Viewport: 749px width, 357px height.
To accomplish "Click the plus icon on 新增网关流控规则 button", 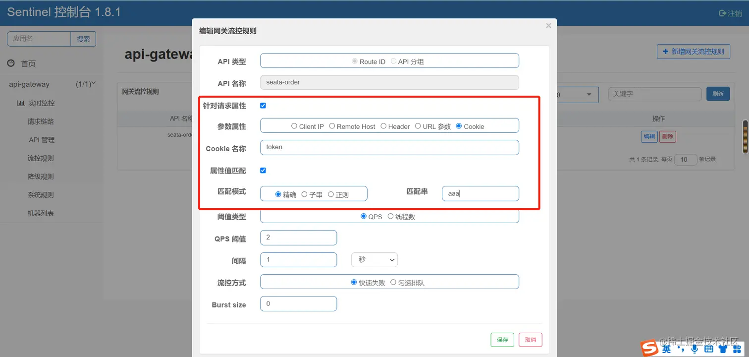I will tap(665, 52).
